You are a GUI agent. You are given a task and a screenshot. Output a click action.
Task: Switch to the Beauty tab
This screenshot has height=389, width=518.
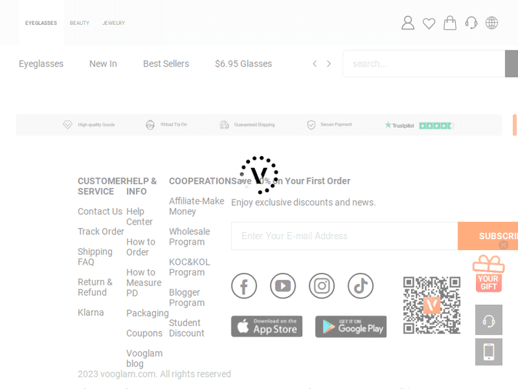[79, 23]
